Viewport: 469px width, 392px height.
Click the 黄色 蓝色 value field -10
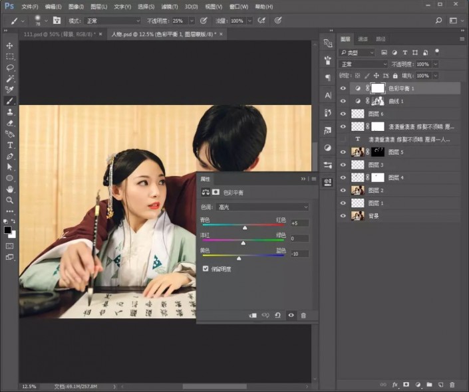click(x=299, y=254)
